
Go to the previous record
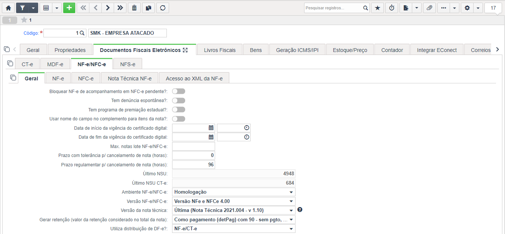click(x=95, y=8)
